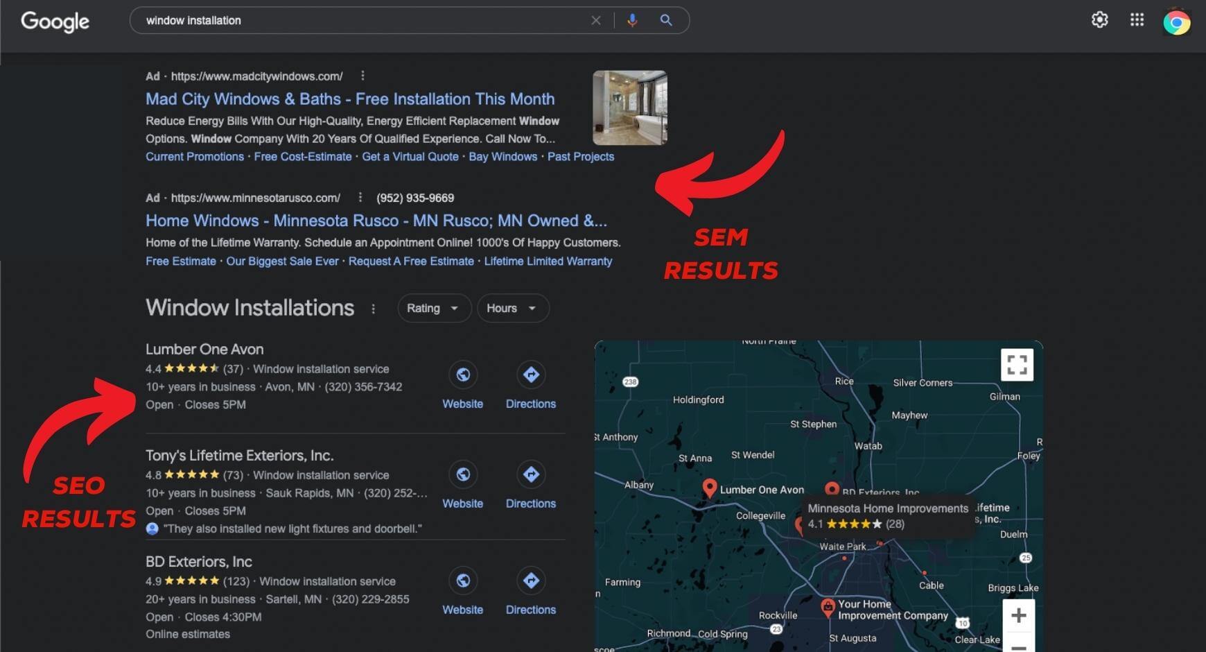This screenshot has height=652, width=1206.
Task: Click the Website globe icon for Lumber One Avon
Action: (x=462, y=375)
